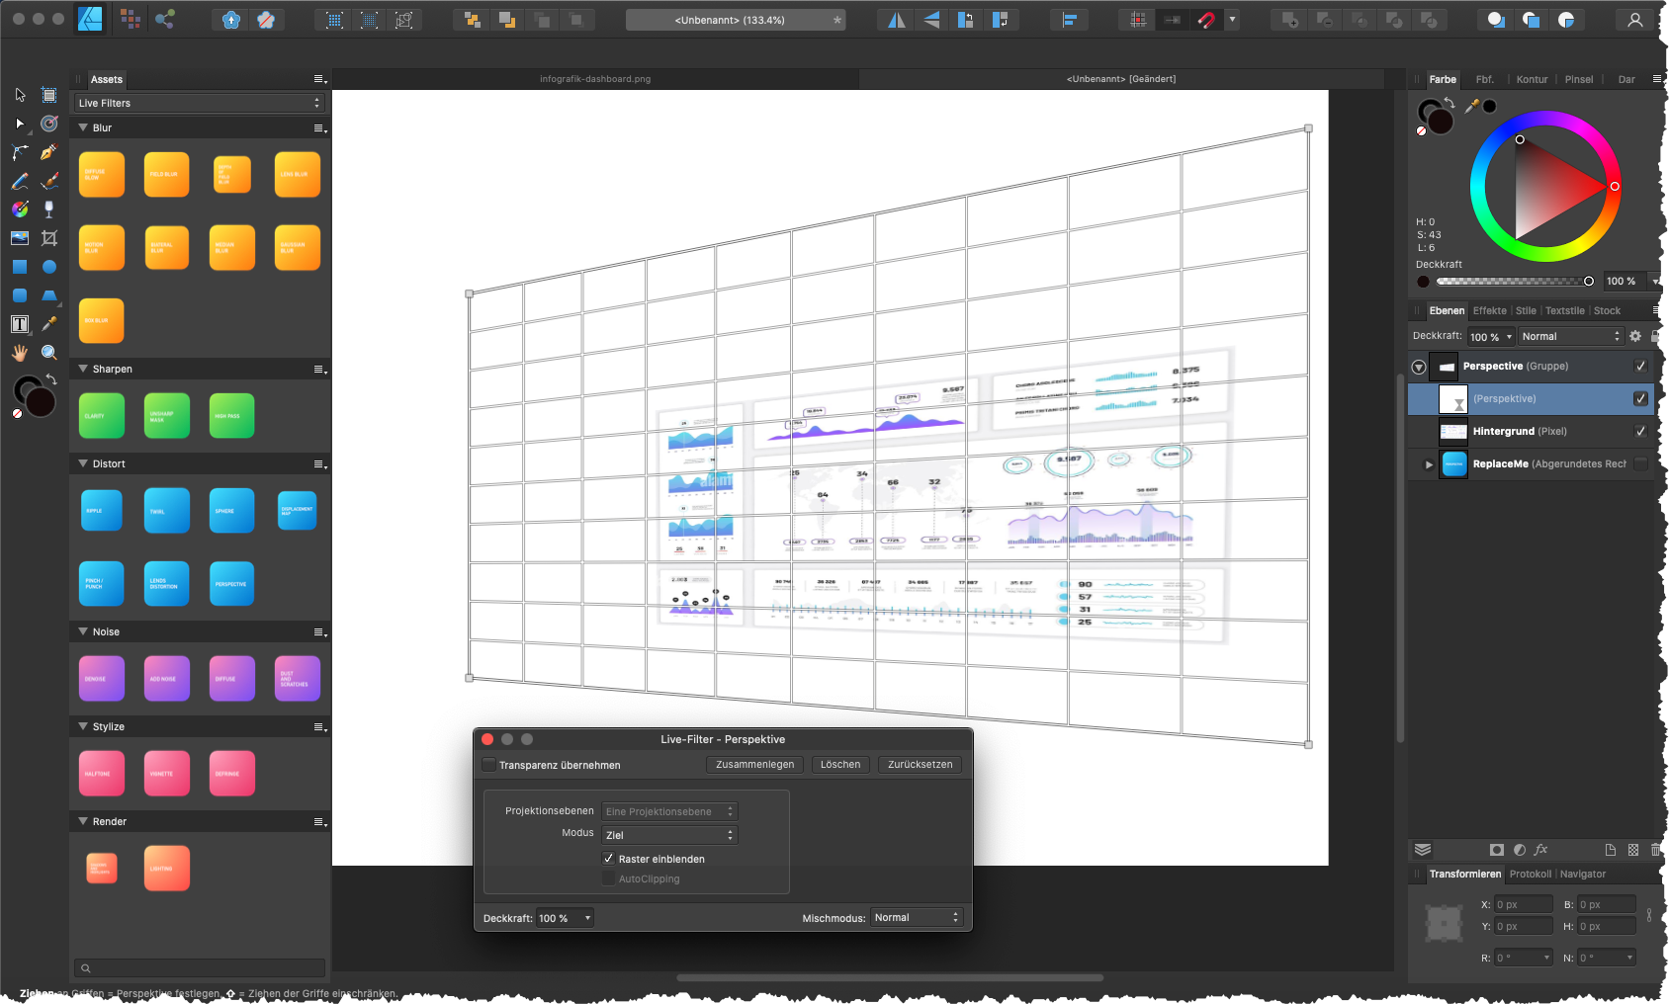The image size is (1669, 1004).
Task: Select the Place Image tool
Action: tap(20, 238)
